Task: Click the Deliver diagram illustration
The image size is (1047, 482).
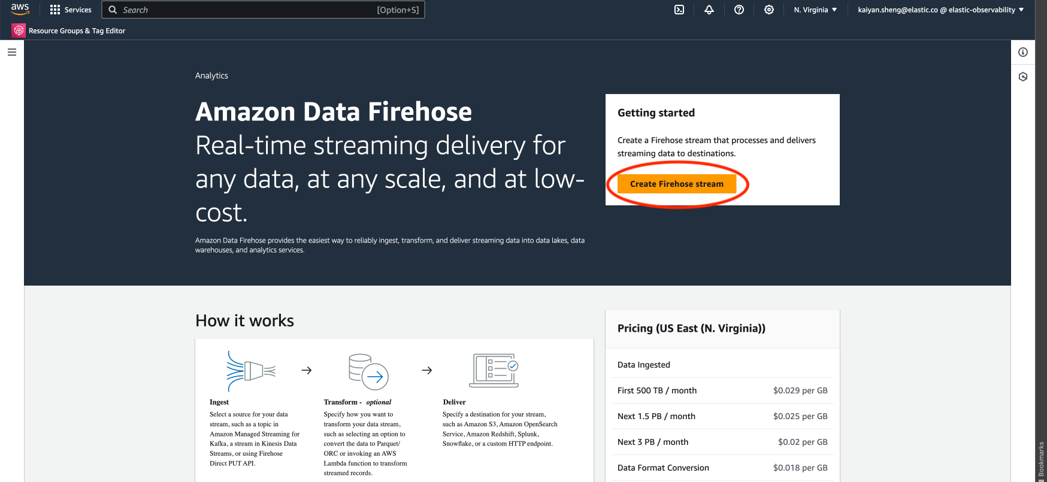Action: tap(494, 371)
